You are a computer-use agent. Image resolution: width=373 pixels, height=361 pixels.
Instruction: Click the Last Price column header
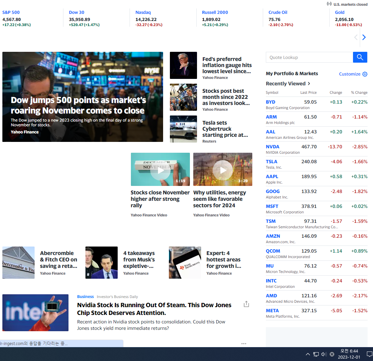(308, 93)
